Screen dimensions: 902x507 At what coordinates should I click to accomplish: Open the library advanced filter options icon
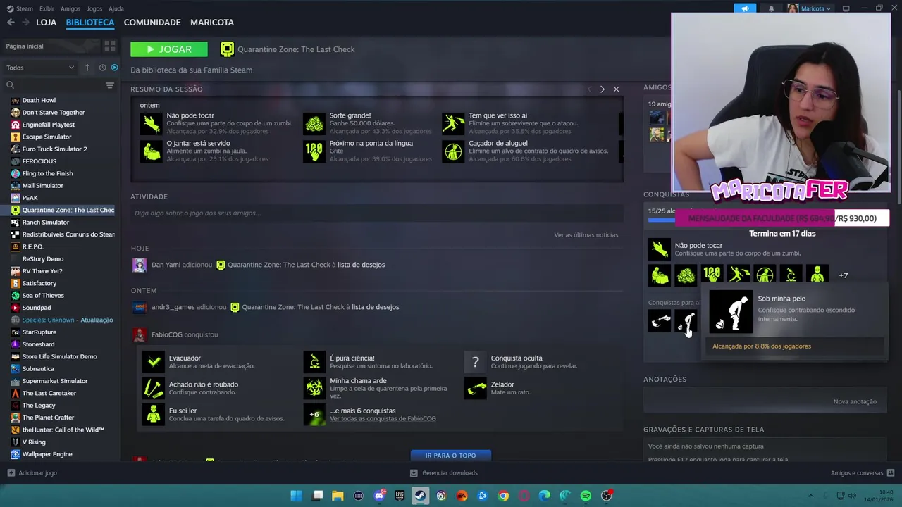click(109, 85)
